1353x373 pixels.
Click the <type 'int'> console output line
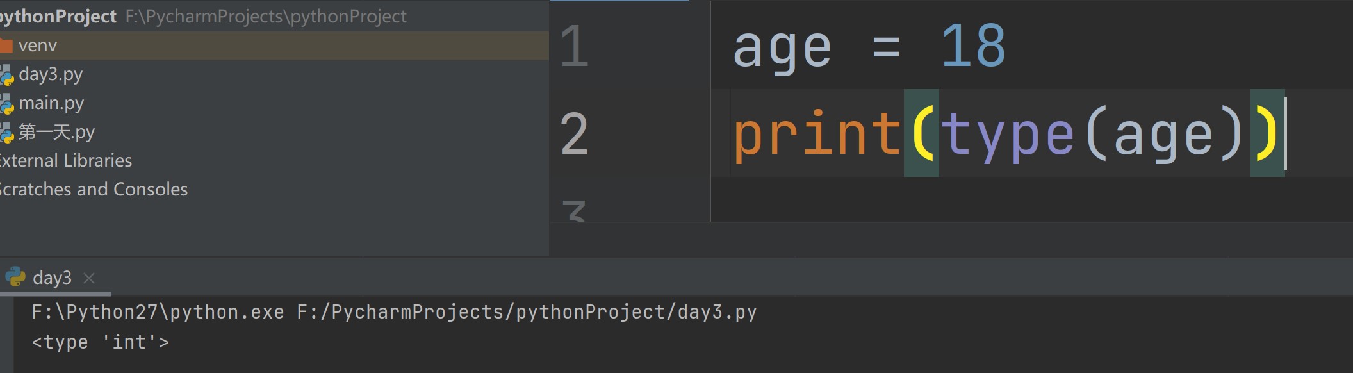[x=101, y=342]
